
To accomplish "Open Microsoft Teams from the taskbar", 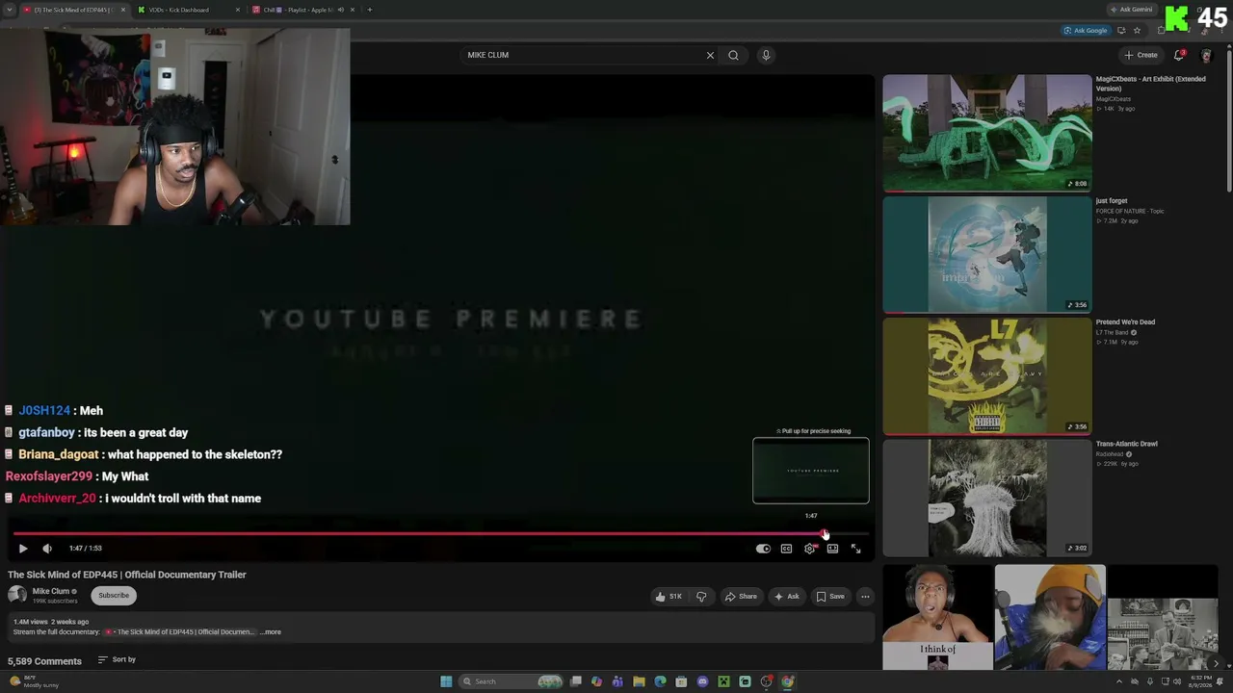I will tap(617, 681).
